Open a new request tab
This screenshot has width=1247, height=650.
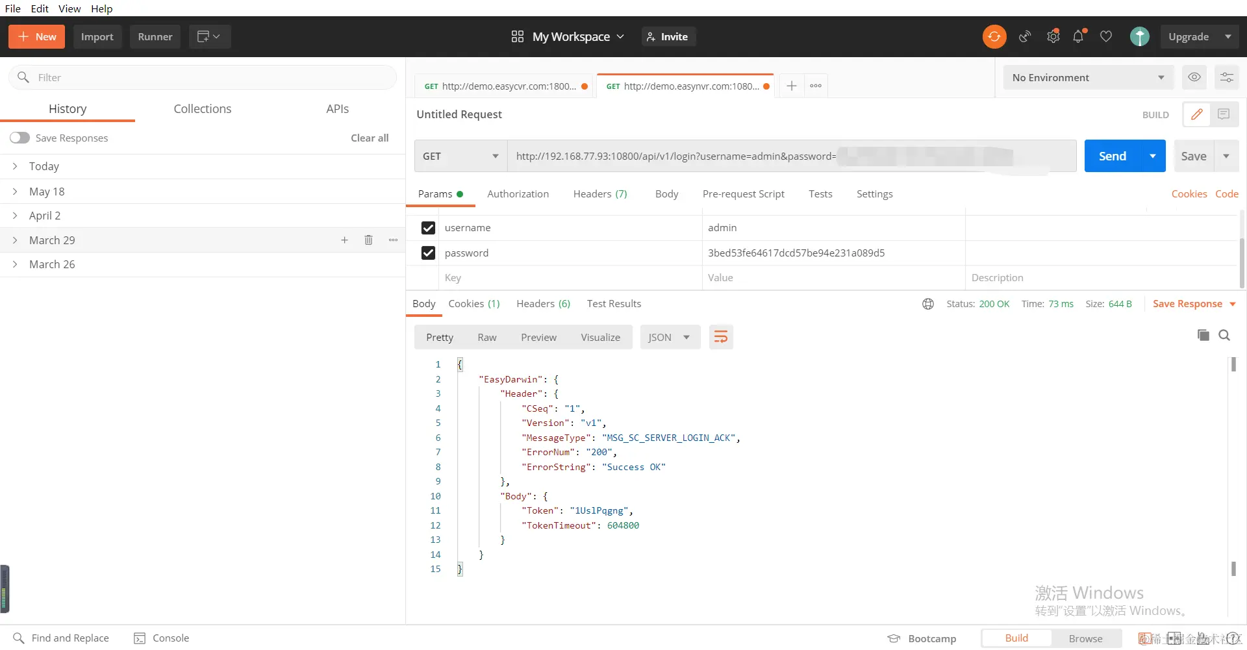click(x=791, y=86)
